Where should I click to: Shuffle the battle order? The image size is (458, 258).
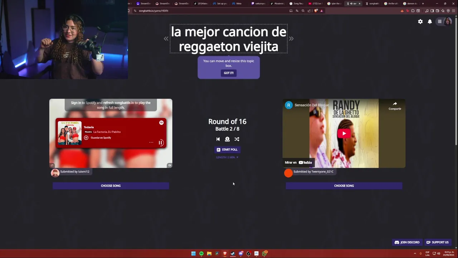(x=237, y=139)
